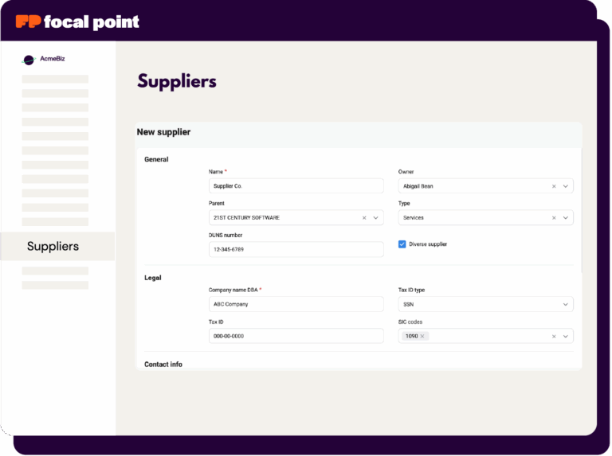Open the Owner dropdown arrow
The height and width of the screenshot is (456, 612).
pos(566,186)
